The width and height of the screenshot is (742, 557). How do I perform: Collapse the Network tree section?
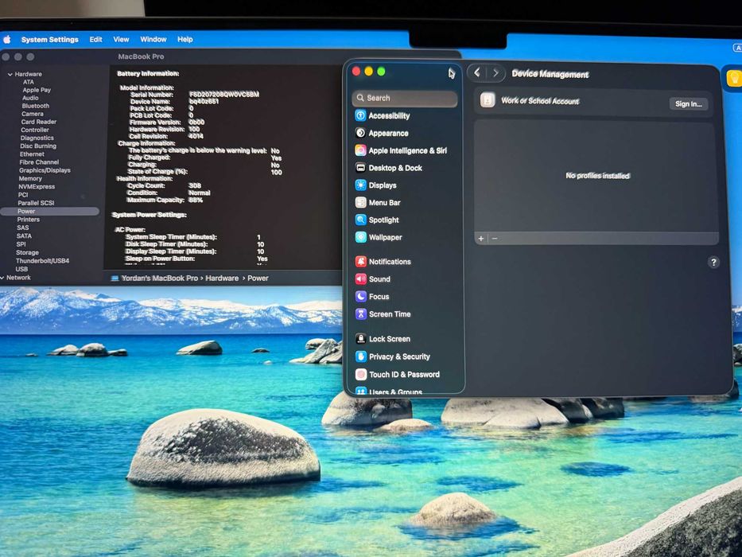coord(3,278)
